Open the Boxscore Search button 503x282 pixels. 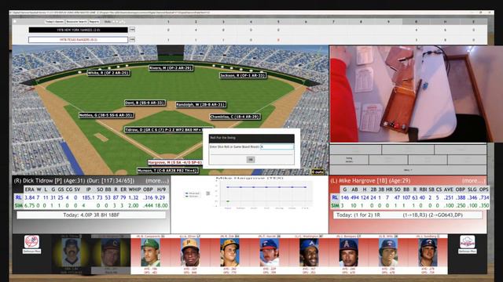[x=76, y=22]
